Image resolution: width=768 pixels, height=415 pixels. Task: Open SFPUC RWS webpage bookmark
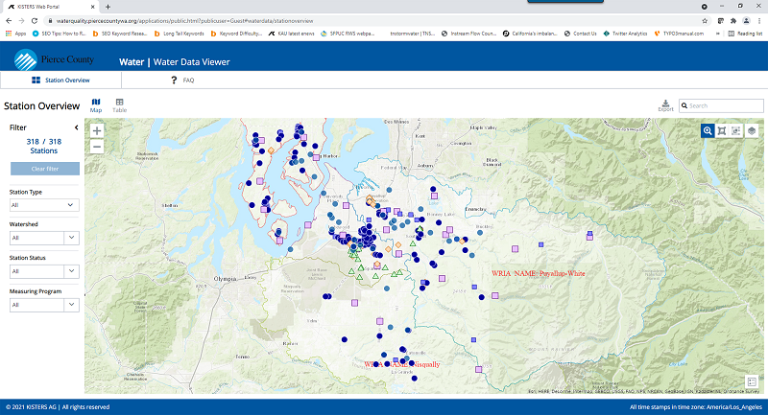(348, 34)
